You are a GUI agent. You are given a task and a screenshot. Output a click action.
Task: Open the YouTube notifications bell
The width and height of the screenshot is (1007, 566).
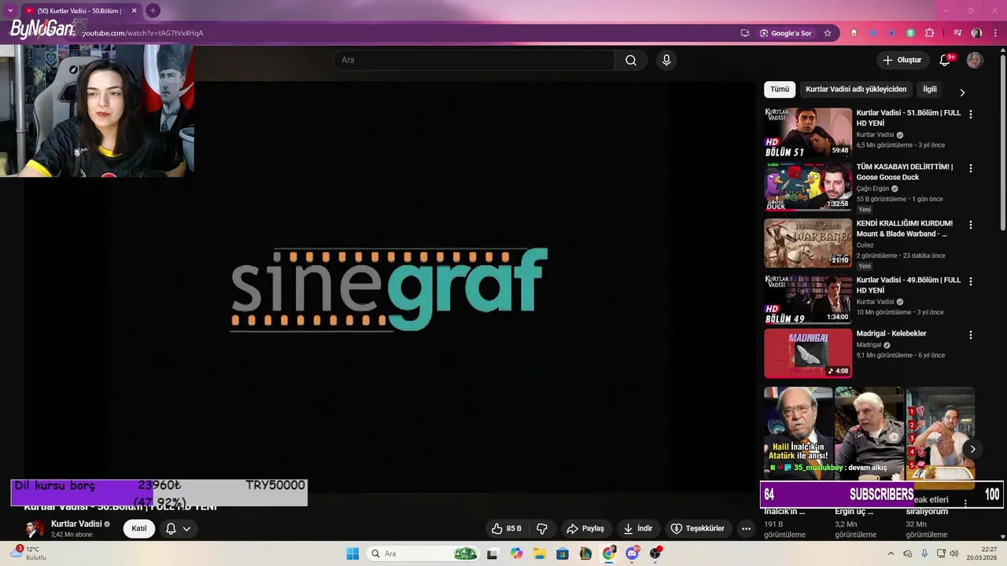[x=946, y=61]
